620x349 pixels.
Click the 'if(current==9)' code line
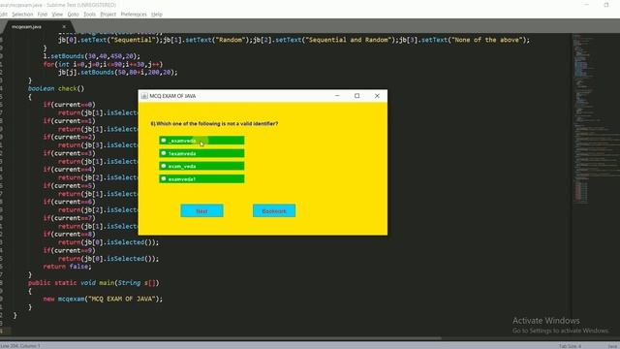click(x=69, y=250)
